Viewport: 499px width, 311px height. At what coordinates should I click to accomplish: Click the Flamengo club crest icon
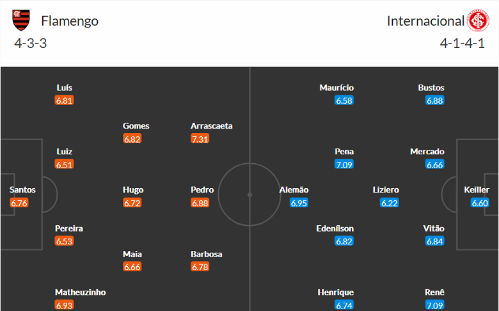(21, 20)
